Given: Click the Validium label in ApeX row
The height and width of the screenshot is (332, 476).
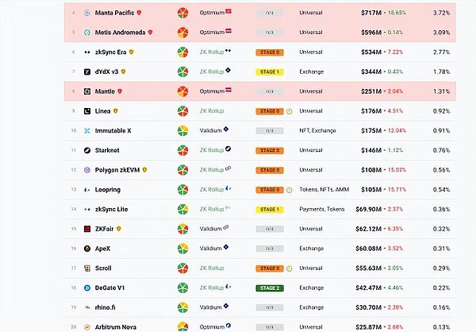Looking at the screenshot, I should click(x=210, y=248).
